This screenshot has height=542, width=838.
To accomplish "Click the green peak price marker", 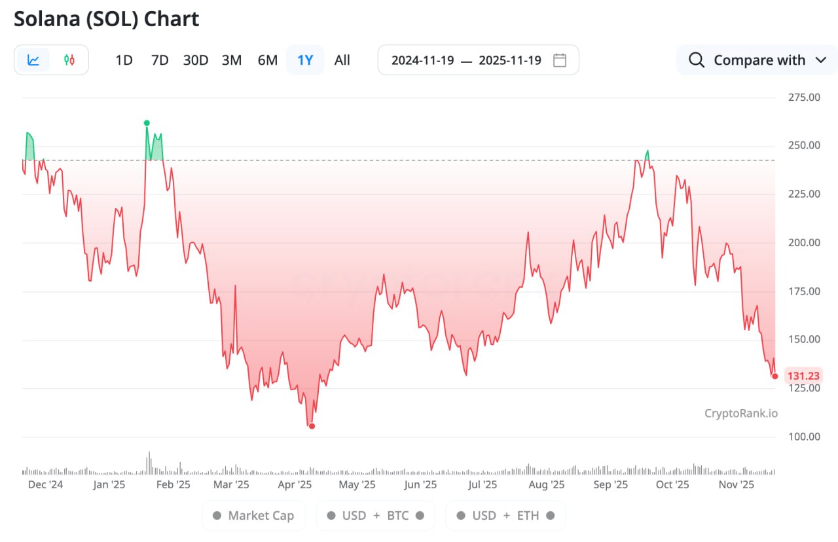I will [147, 123].
